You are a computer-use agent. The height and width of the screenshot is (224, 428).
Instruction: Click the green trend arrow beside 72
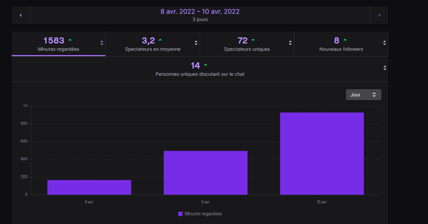(253, 40)
